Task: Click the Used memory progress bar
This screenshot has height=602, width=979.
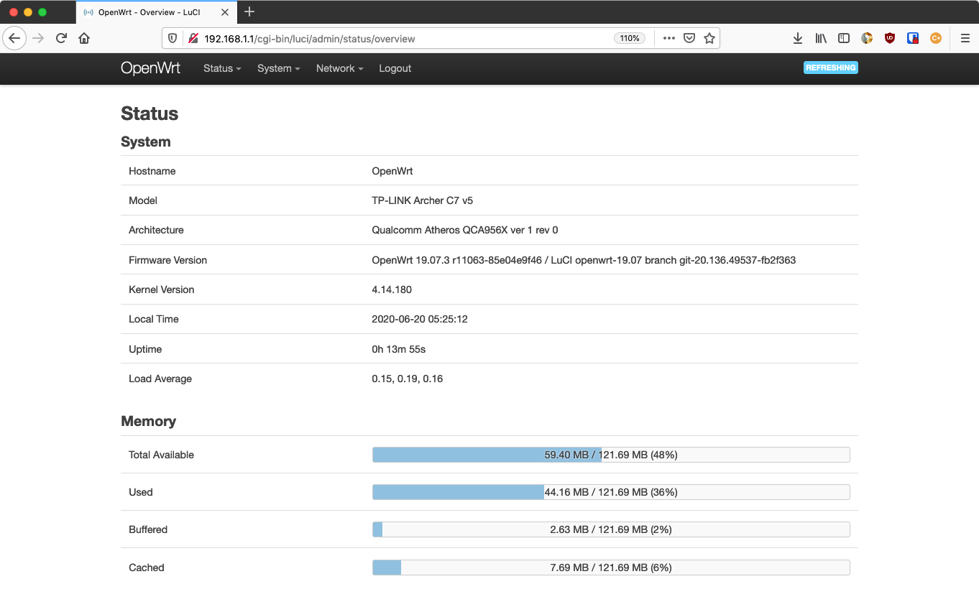Action: coord(611,492)
